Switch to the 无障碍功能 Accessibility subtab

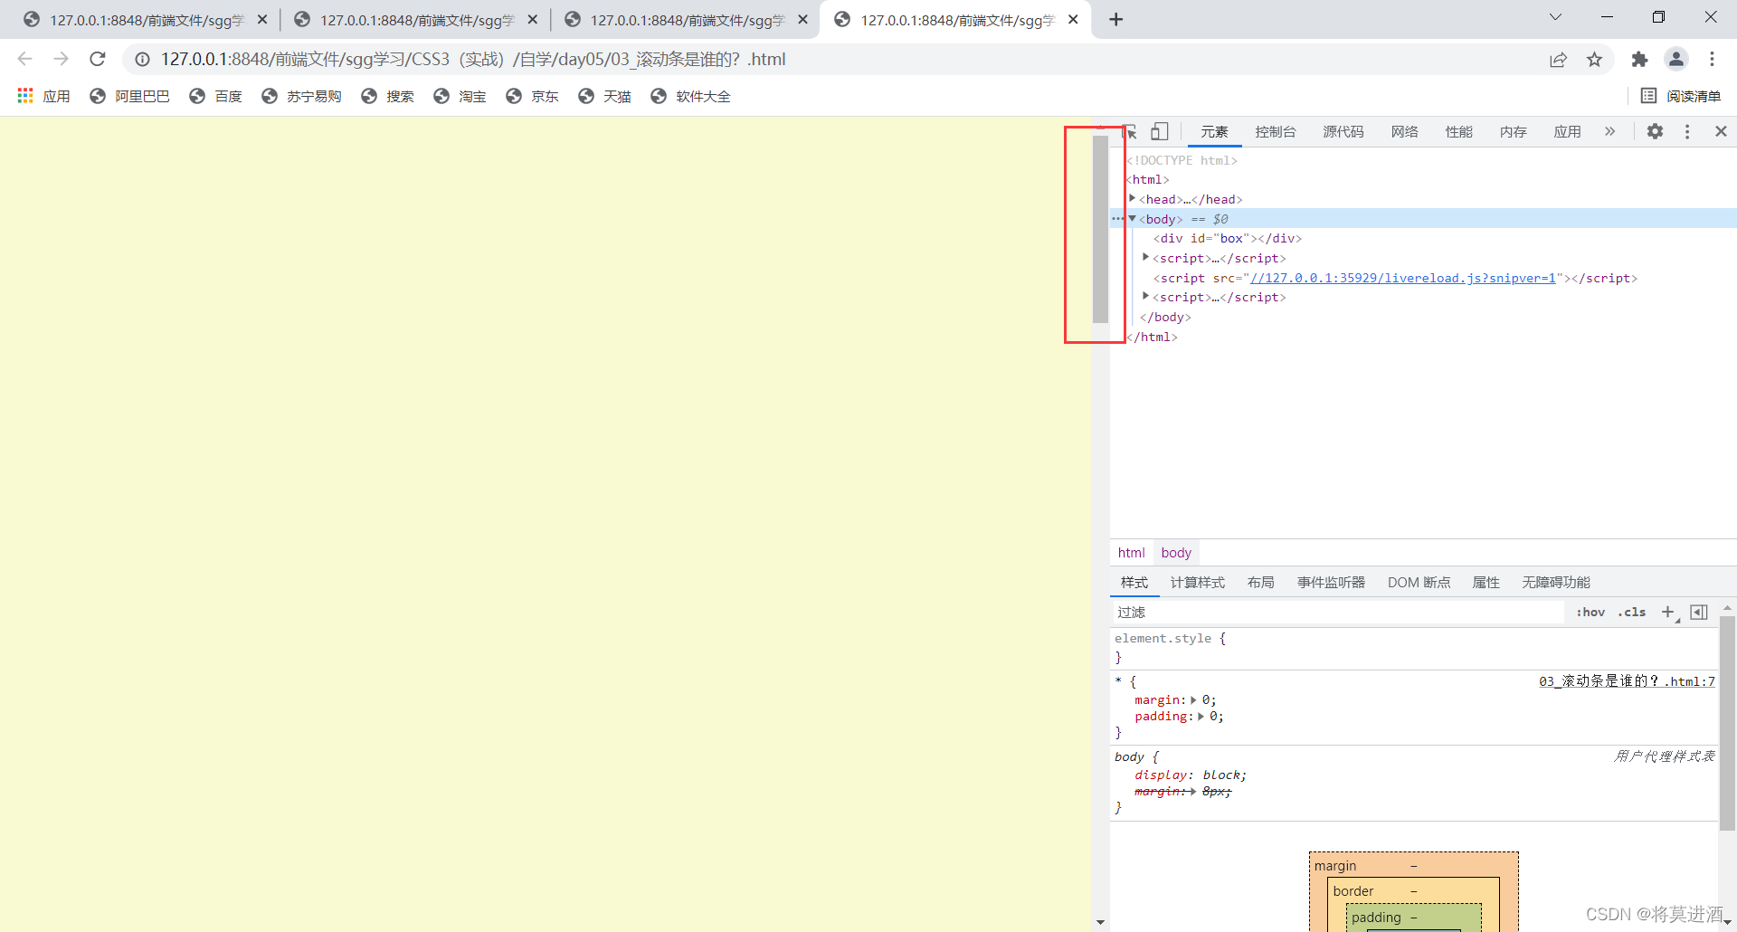tap(1555, 583)
